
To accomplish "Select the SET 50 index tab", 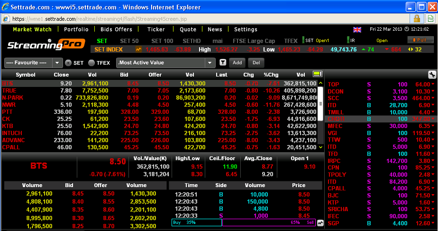I will pyautogui.click(x=129, y=41).
